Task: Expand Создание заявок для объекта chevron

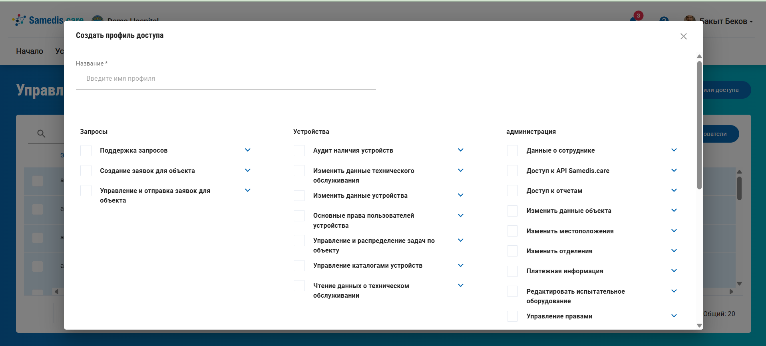Action: click(248, 170)
